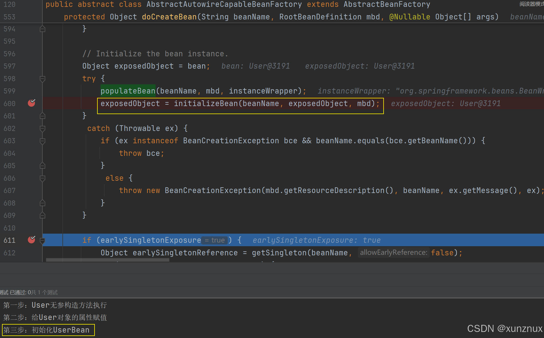544x338 pixels.
Task: Click the AbstractBeanFactory superclass name
Action: [x=387, y=4]
